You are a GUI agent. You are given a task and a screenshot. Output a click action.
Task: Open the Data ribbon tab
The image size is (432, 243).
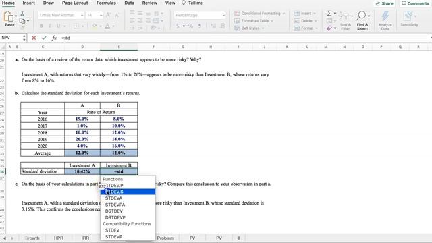click(x=129, y=3)
